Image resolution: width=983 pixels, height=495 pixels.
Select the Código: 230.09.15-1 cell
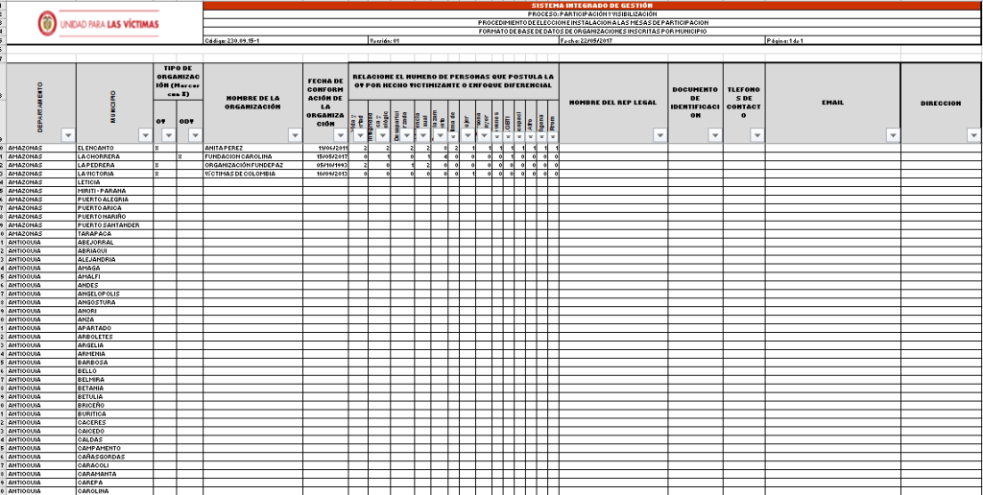pyautogui.click(x=286, y=40)
